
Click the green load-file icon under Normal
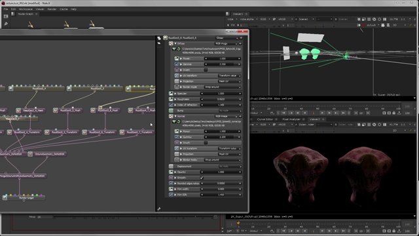pos(174,122)
